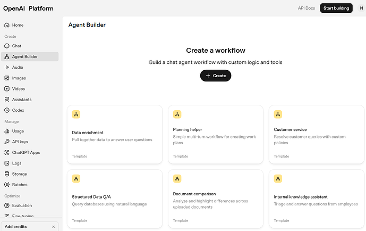Click the Codex icon
The height and width of the screenshot is (231, 366).
[x=7, y=110]
